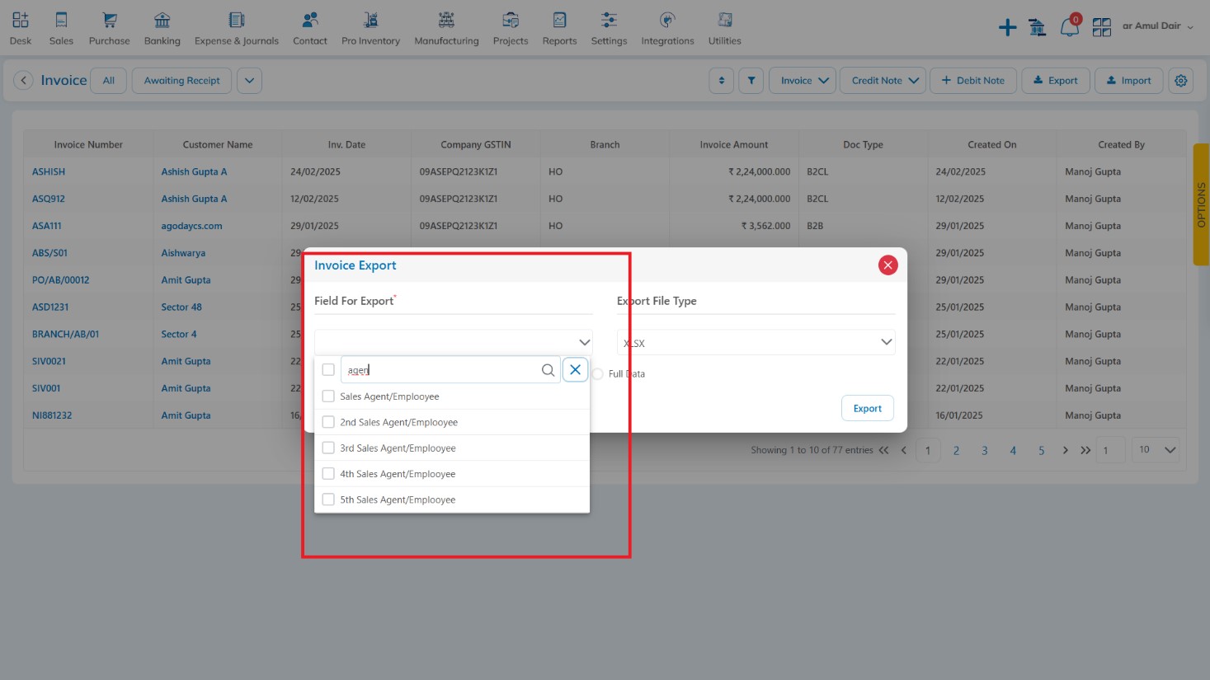The image size is (1210, 680).
Task: Click the bank building icon in header
Action: pyautogui.click(x=1038, y=27)
